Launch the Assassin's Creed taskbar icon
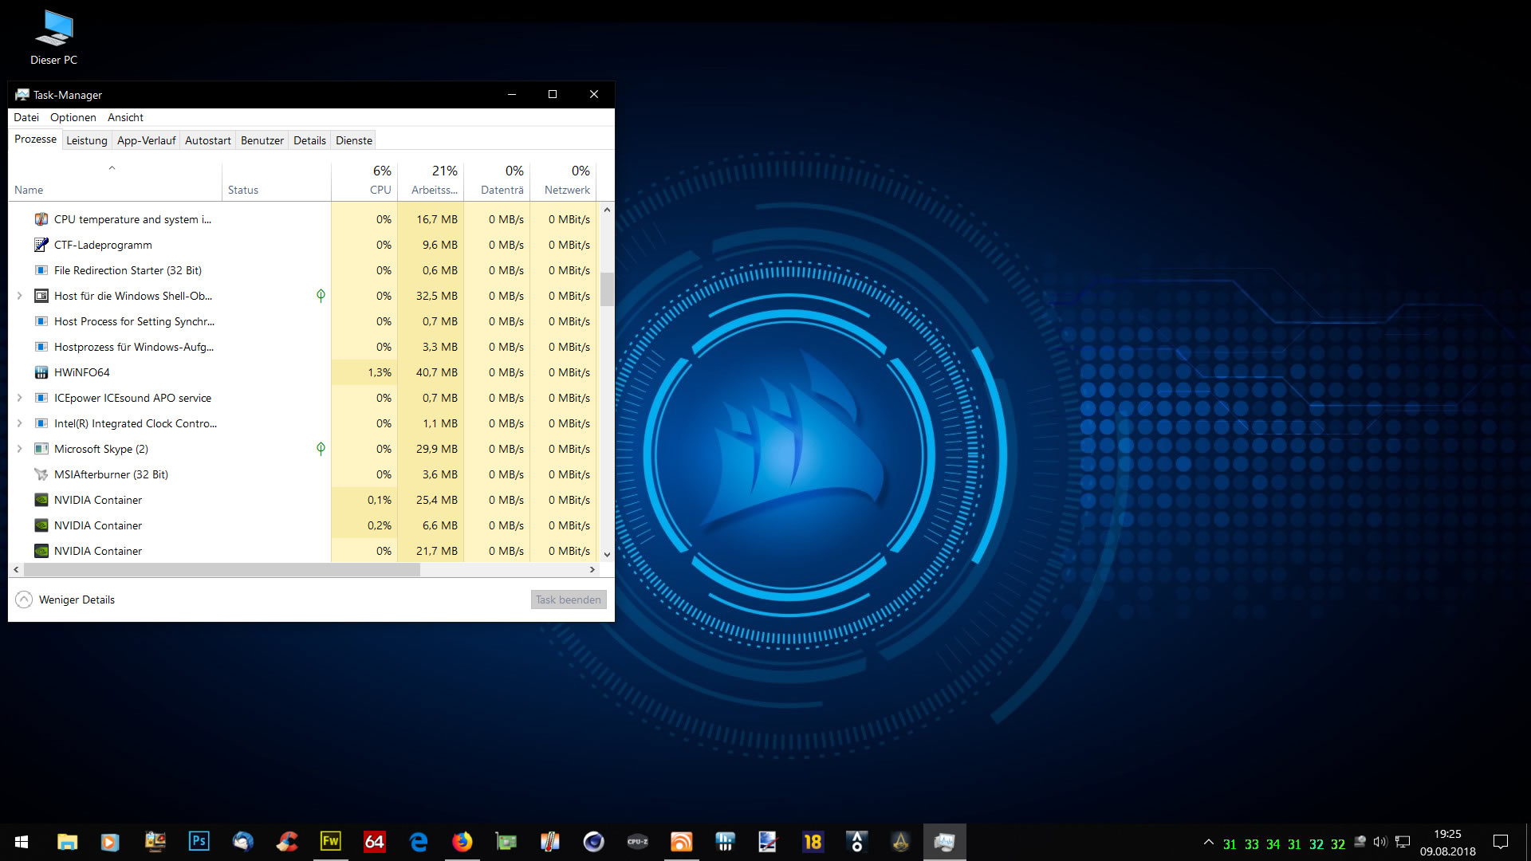The width and height of the screenshot is (1531, 861). 900,842
